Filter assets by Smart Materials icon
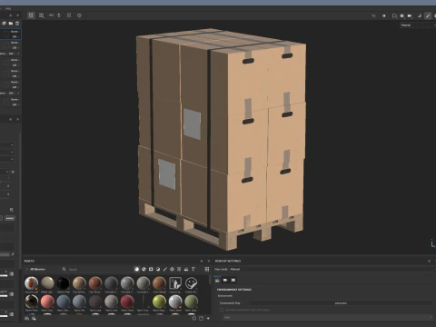Image resolution: width=436 pixels, height=327 pixels. tap(144, 269)
